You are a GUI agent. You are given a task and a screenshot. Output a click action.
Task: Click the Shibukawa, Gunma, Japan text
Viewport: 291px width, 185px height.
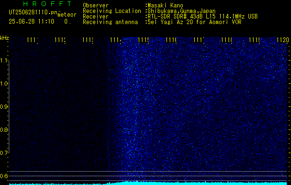tap(180, 11)
